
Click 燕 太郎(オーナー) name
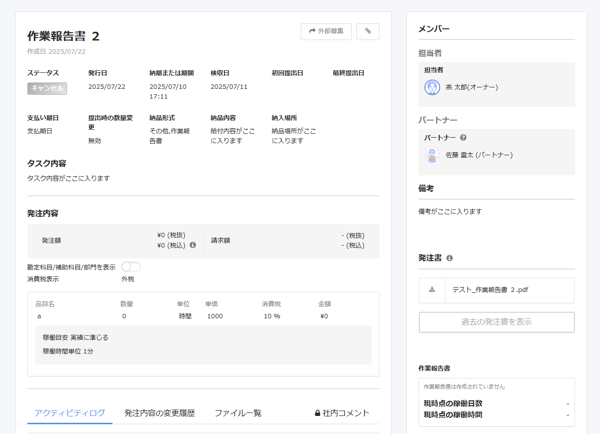click(472, 87)
